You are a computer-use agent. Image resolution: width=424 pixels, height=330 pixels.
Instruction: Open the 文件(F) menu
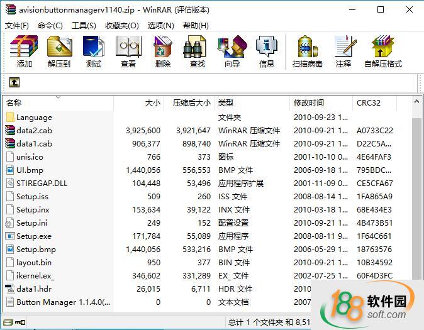(x=17, y=26)
